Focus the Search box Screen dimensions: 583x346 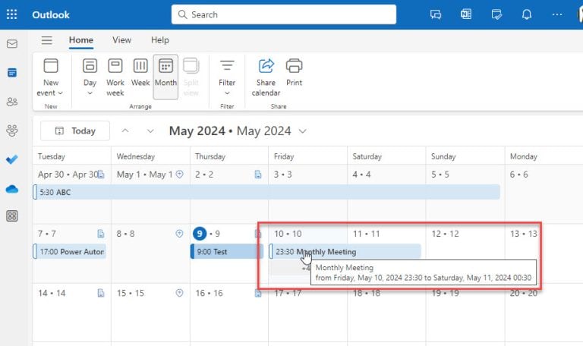pyautogui.click(x=284, y=14)
